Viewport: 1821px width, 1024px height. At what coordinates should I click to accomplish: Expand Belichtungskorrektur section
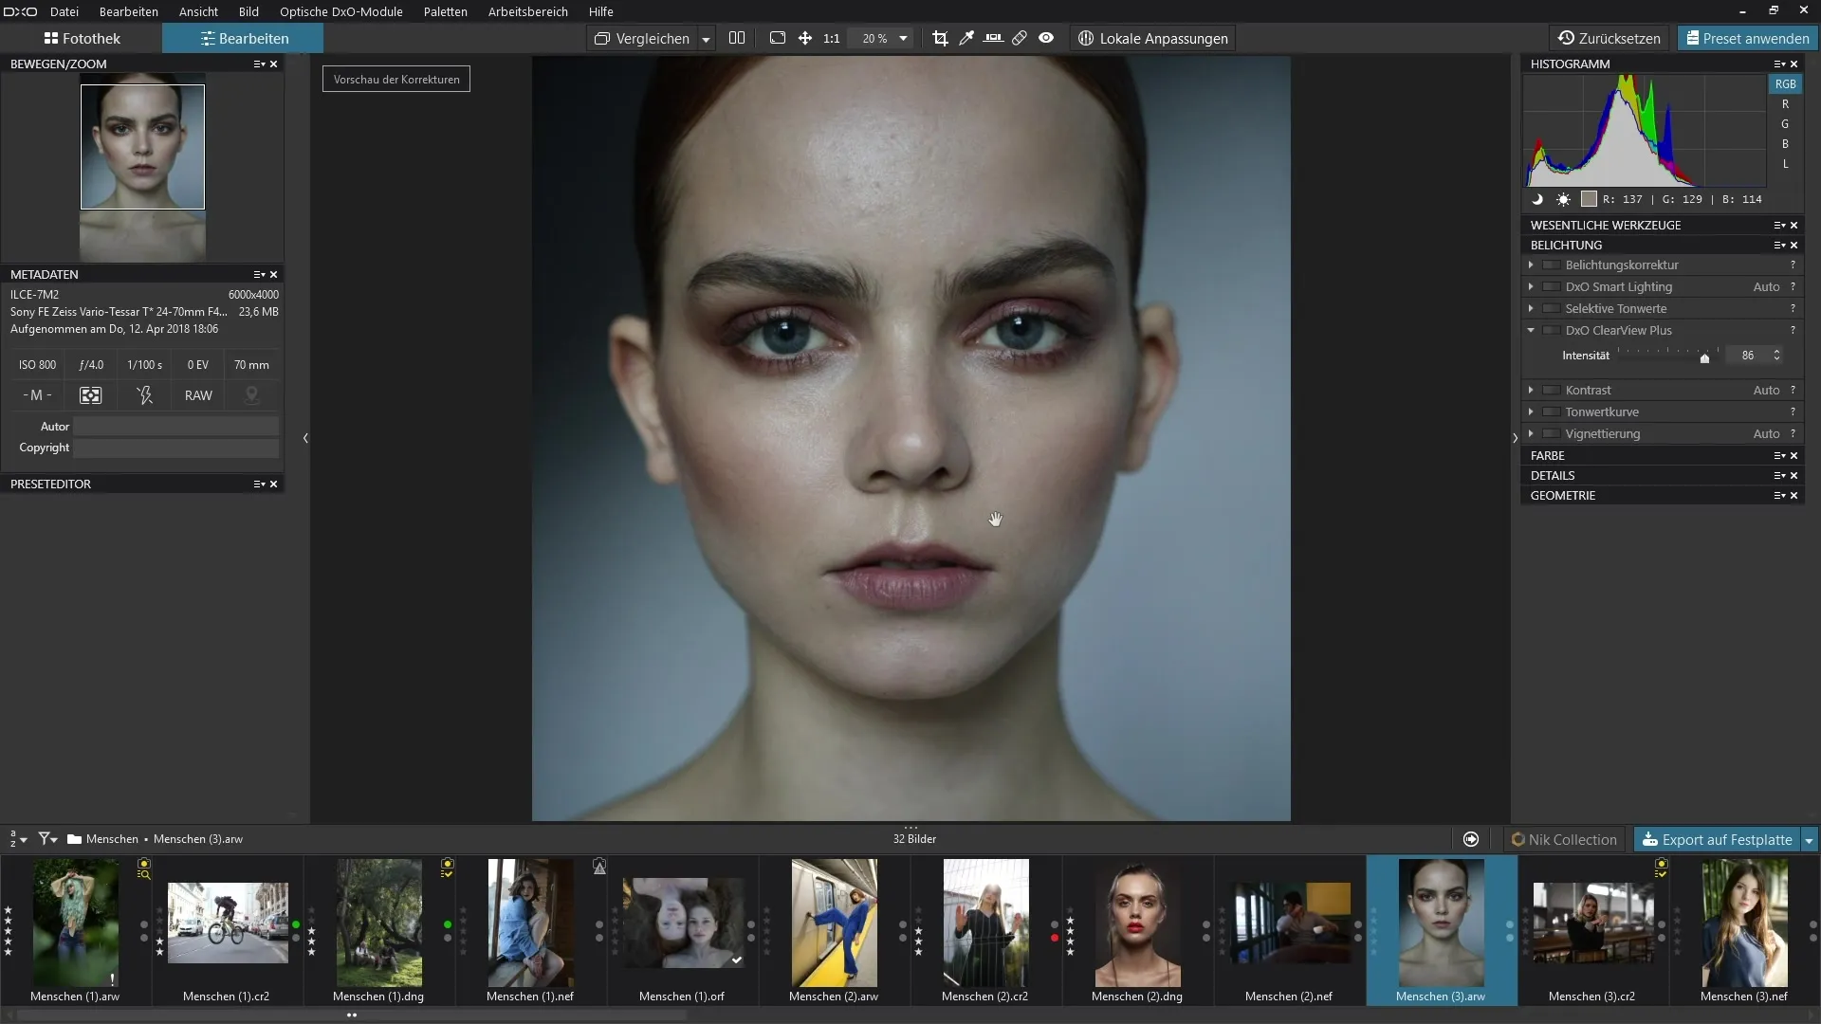pyautogui.click(x=1531, y=265)
